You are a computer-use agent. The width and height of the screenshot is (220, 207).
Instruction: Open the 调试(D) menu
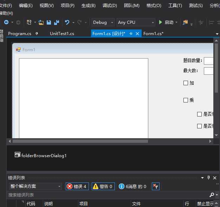coord(110,6)
